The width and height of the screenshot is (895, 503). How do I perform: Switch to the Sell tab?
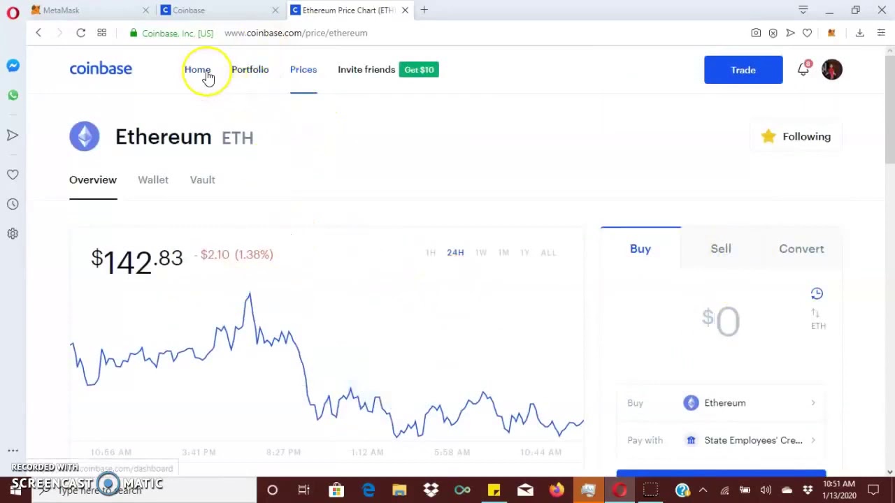721,249
